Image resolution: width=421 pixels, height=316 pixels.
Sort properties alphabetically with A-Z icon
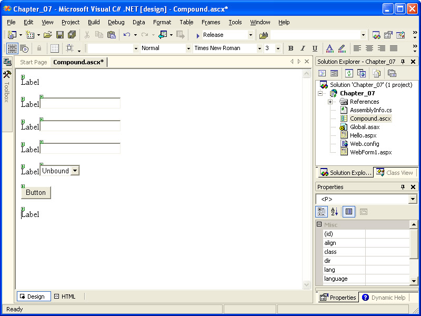coord(334,212)
